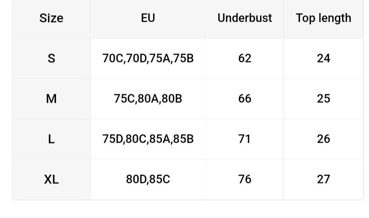Select the S size cell
Viewport: 369px width, 218px height.
click(51, 58)
